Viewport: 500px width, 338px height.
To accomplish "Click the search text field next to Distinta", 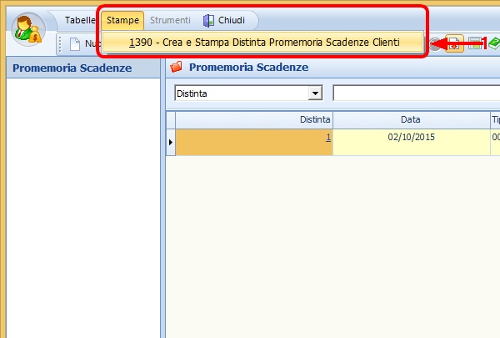I will pyautogui.click(x=415, y=93).
